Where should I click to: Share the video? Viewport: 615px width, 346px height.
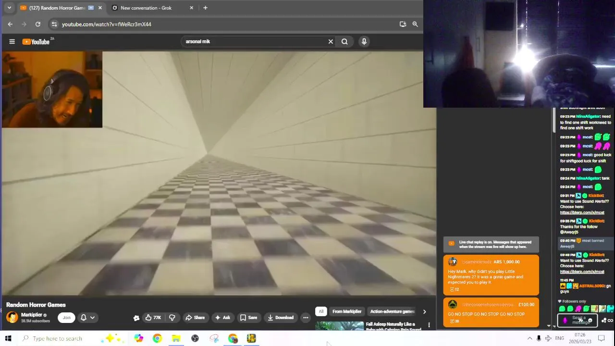click(195, 317)
